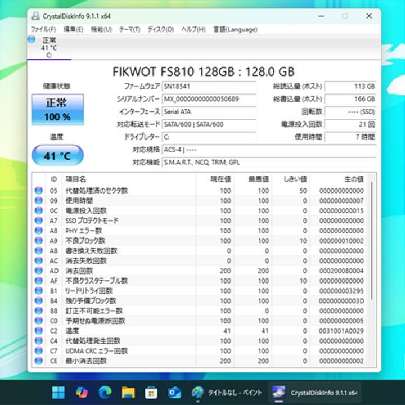Select the C: drive tab with 41 °C
The image size is (405, 405).
coord(49,47)
